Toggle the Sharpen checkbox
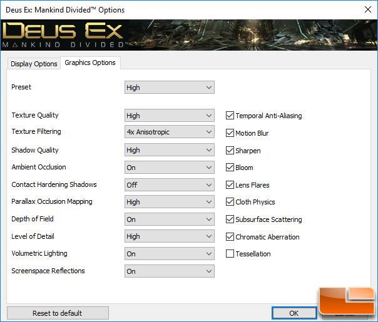 pos(230,151)
